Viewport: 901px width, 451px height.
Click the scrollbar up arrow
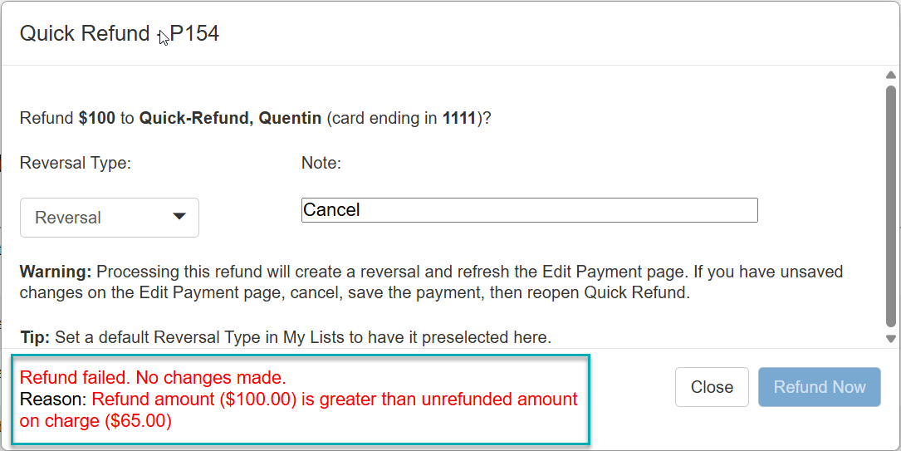click(x=891, y=76)
